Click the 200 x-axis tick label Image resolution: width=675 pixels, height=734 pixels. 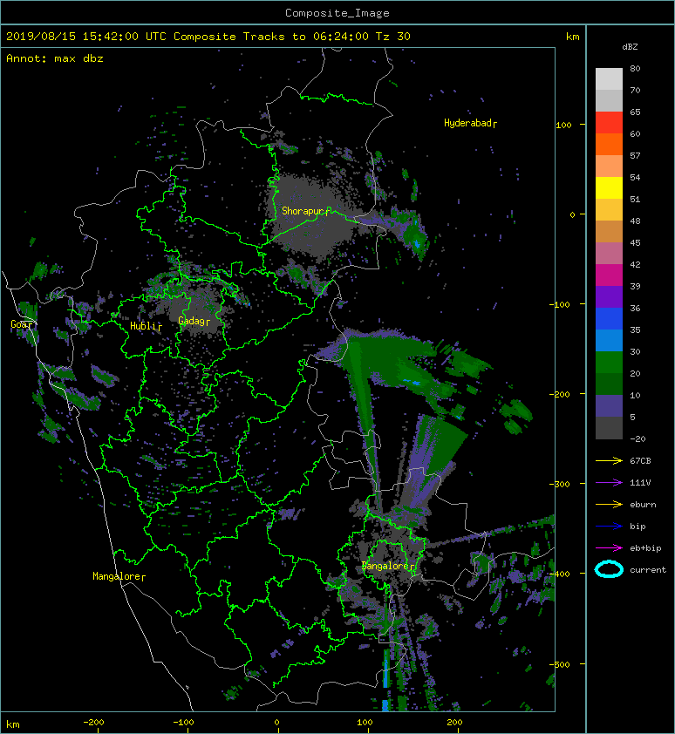pos(454,723)
